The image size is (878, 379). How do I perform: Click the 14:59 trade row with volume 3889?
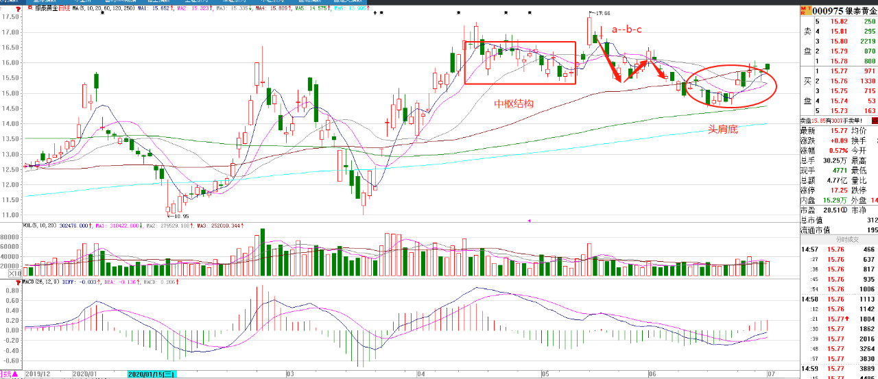tap(839, 369)
